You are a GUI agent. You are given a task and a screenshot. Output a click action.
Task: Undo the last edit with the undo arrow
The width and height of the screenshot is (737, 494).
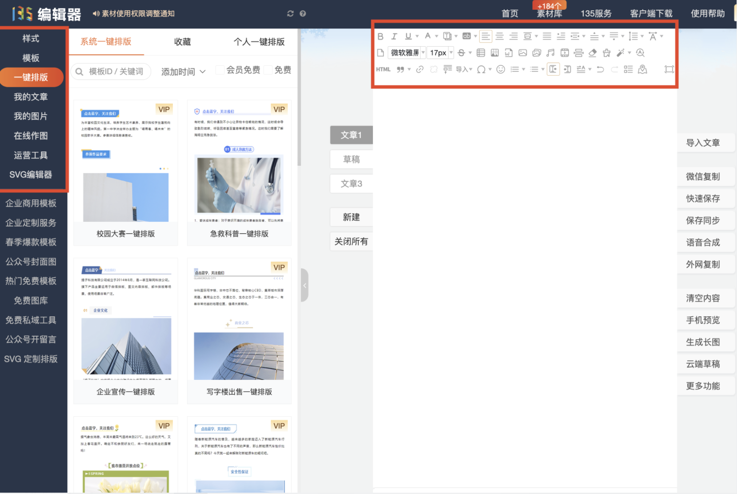(x=600, y=69)
